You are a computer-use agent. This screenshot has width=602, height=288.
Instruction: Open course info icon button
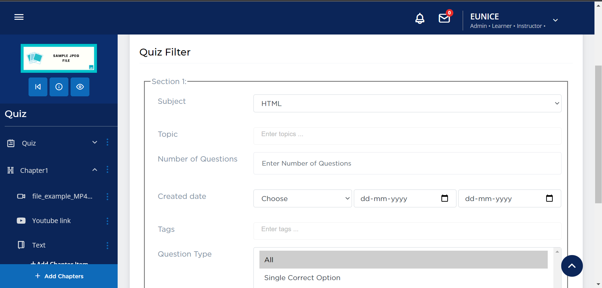coord(59,87)
